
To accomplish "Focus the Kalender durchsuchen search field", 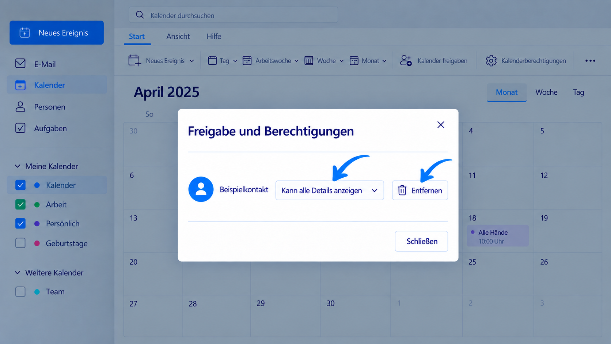I will click(x=233, y=15).
